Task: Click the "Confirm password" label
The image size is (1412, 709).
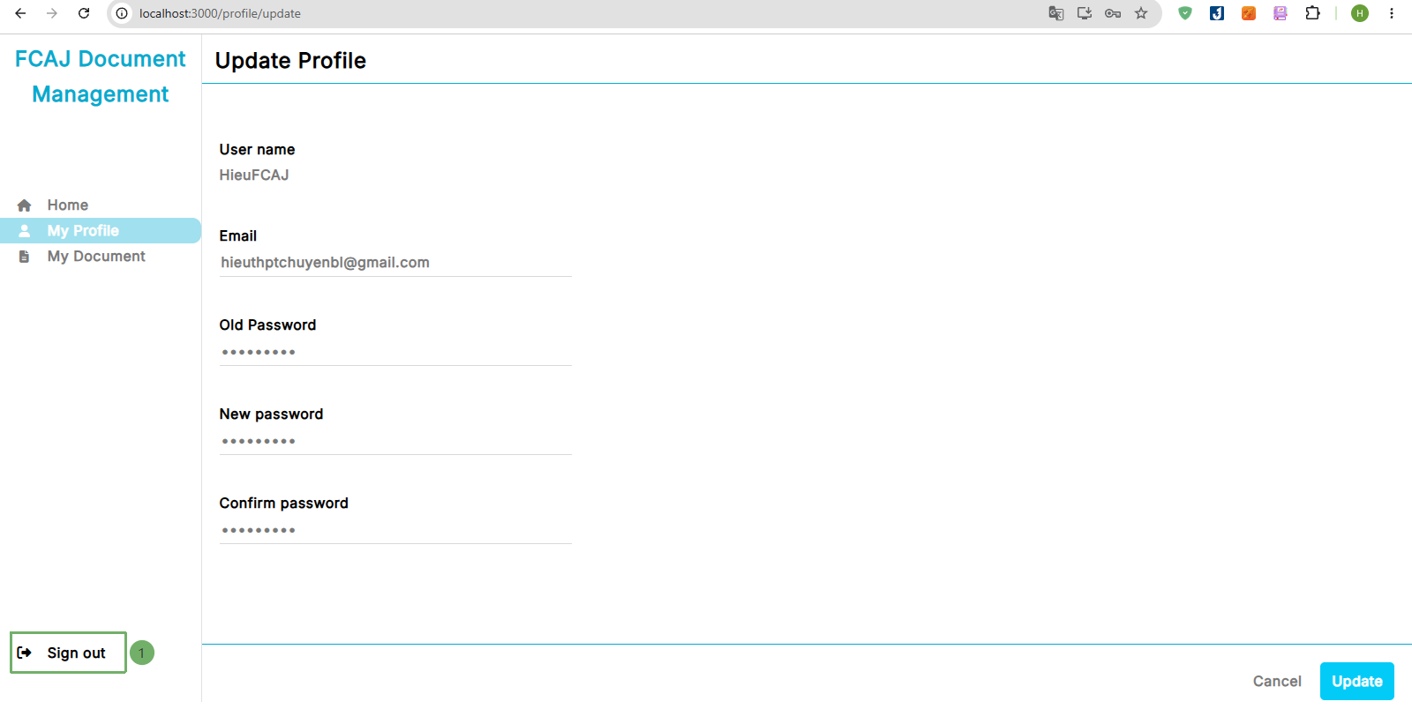Action: pyautogui.click(x=284, y=504)
